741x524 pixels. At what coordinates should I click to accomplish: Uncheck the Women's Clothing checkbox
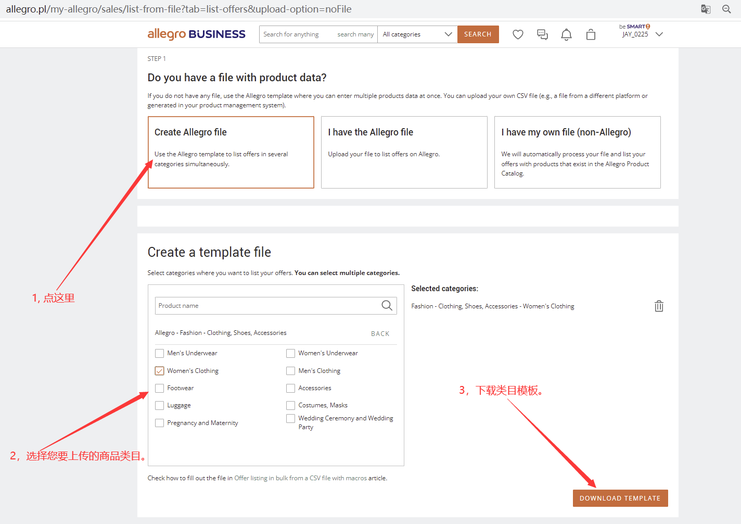pos(159,371)
